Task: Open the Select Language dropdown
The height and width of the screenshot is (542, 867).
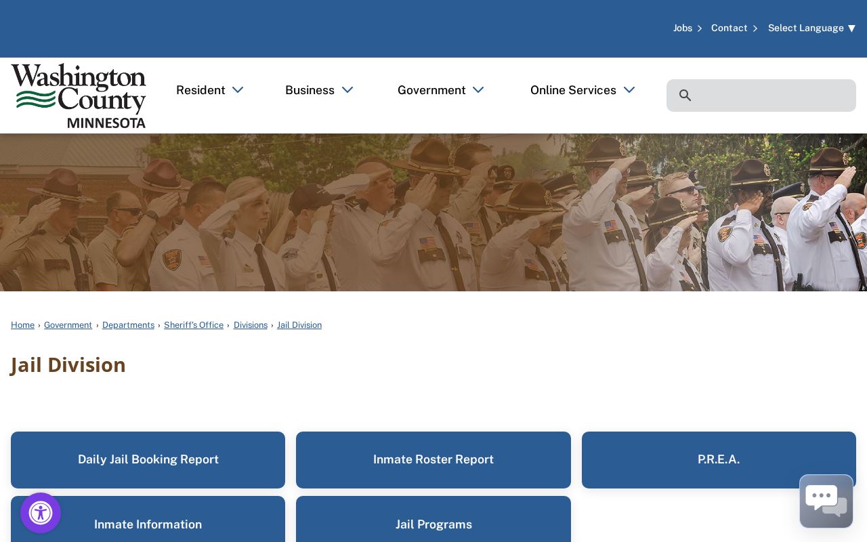Action: click(x=811, y=28)
